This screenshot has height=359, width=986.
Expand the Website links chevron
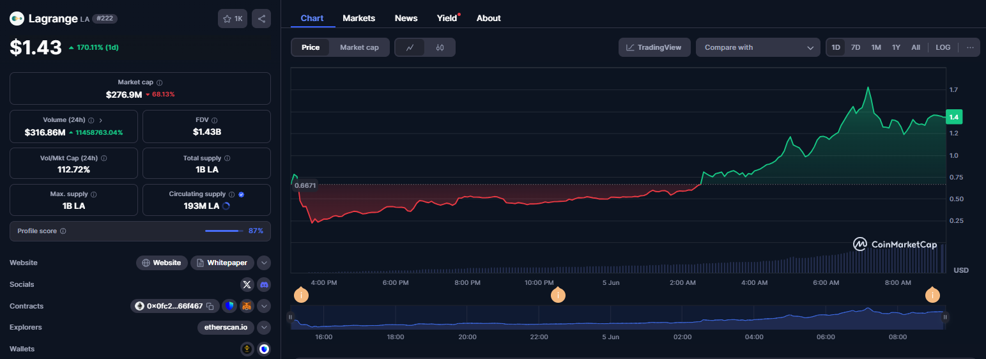(x=264, y=263)
